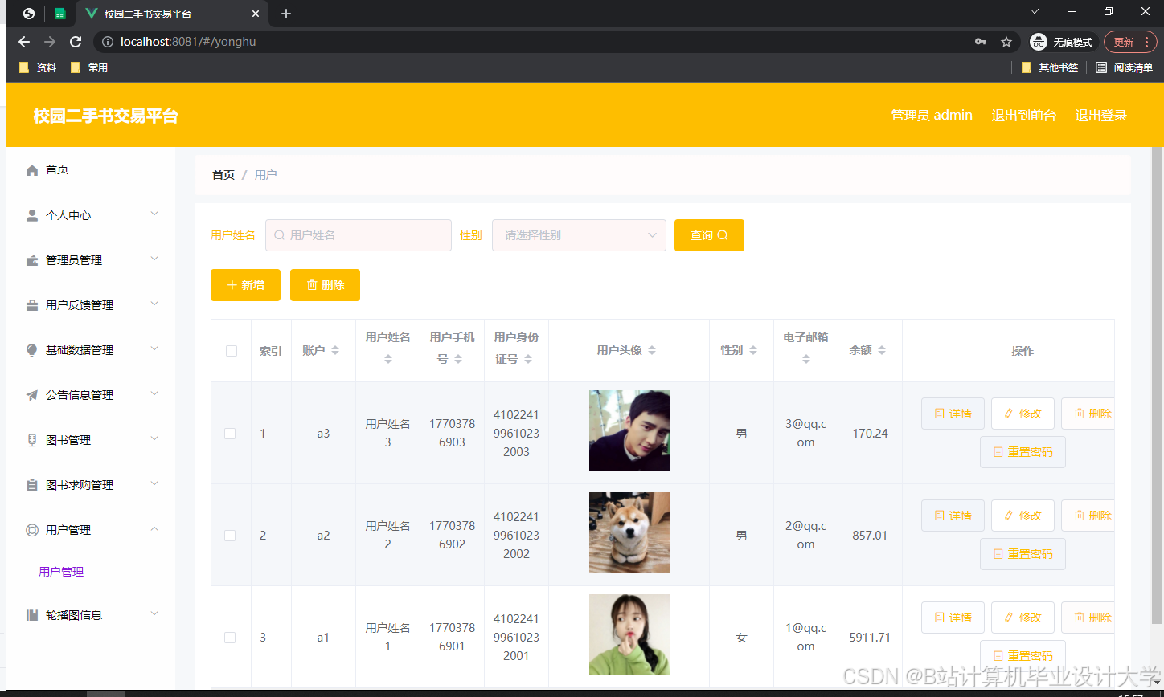Sort by 账户 column sort arrows
This screenshot has height=697, width=1164.
[335, 351]
